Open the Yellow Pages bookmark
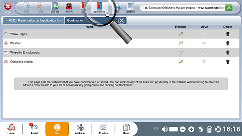This screenshot has width=242, height=136. click(18, 34)
